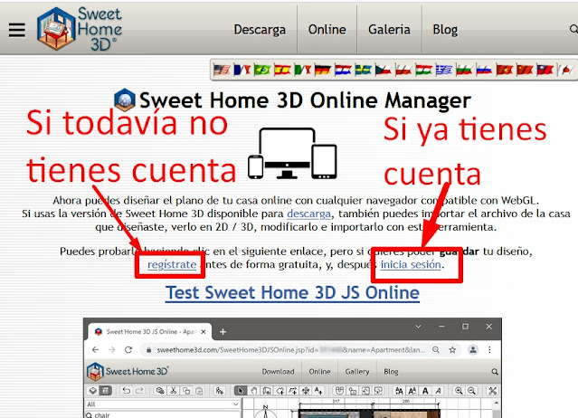The width and height of the screenshot is (578, 418).
Task: Click the back arrow in the preview browser
Action: [x=96, y=349]
